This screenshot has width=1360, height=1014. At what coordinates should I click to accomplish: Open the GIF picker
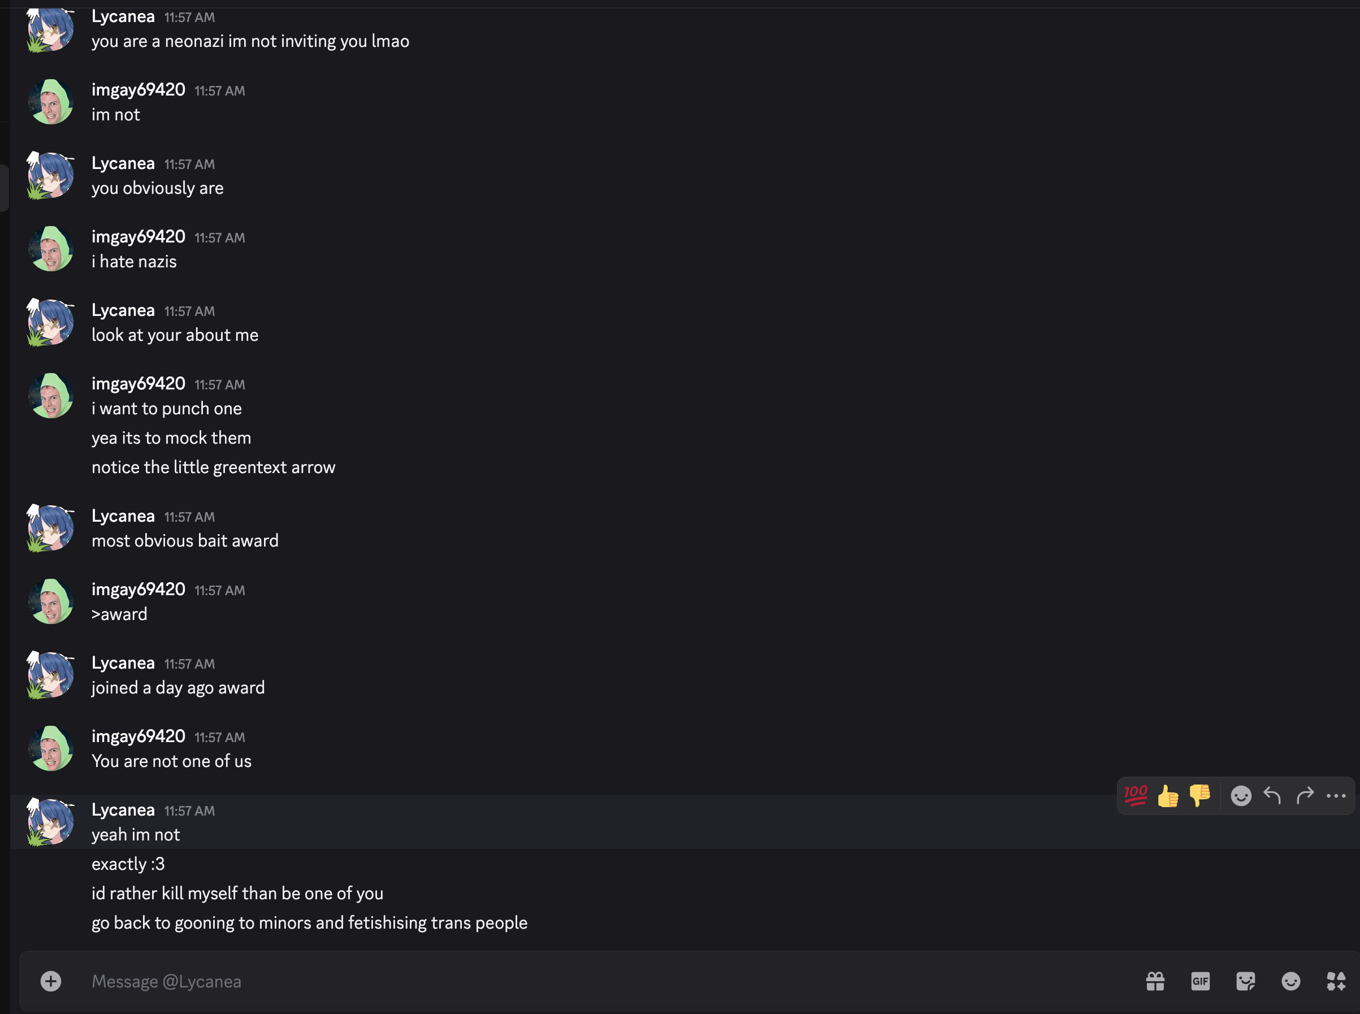click(1200, 981)
